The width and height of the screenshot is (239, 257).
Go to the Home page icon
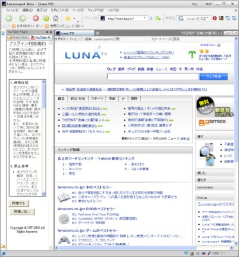(56, 19)
